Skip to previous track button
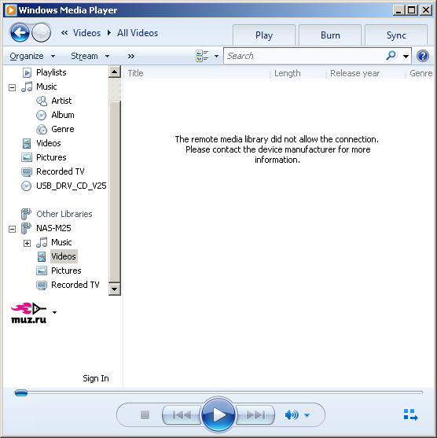Viewport: 437px width, 438px height. click(x=182, y=415)
